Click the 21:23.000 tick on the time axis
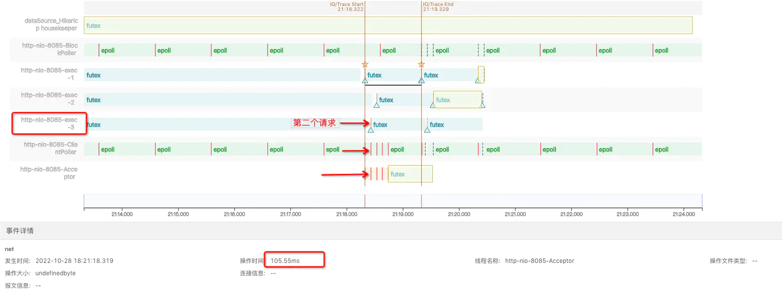This screenshot has width=782, height=305. [628, 214]
